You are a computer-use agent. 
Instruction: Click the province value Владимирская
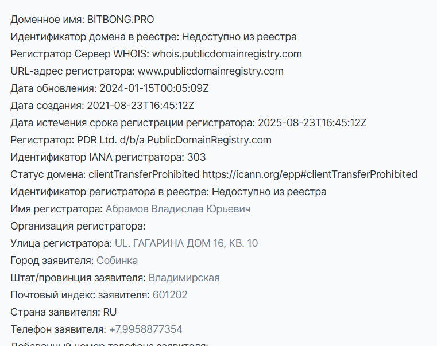184,278
